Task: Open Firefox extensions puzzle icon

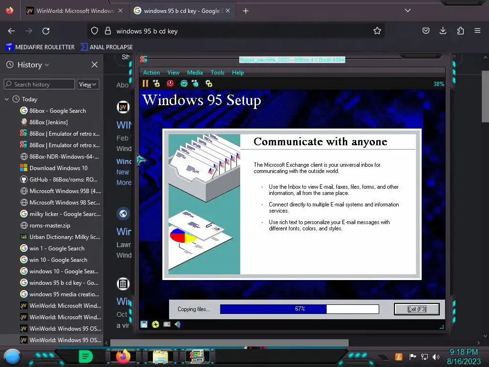Action: coord(460,31)
